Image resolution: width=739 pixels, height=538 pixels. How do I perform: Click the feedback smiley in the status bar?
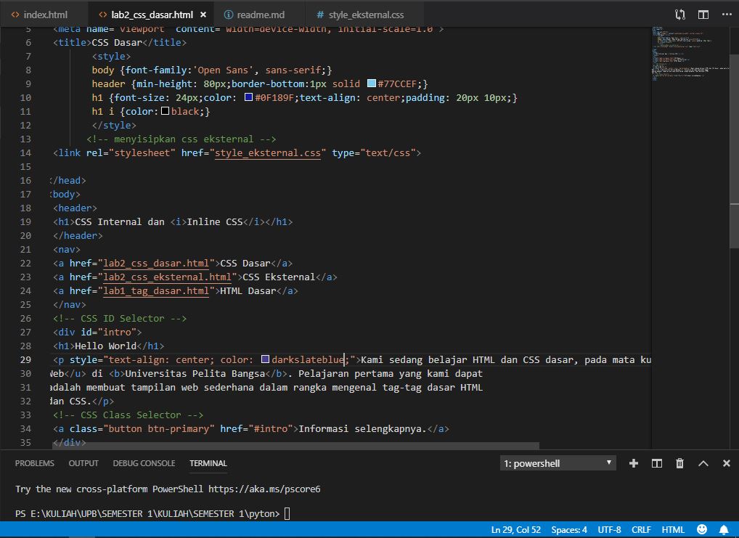(x=701, y=529)
